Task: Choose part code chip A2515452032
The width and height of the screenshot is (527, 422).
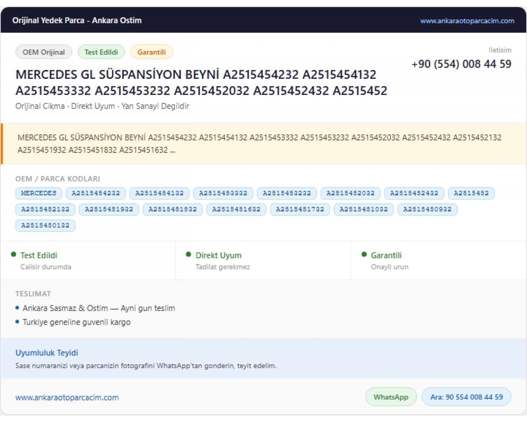Action: [x=351, y=193]
